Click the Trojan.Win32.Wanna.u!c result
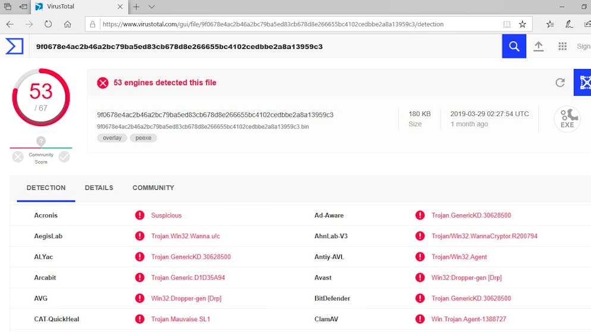This screenshot has width=591, height=332. [186, 236]
